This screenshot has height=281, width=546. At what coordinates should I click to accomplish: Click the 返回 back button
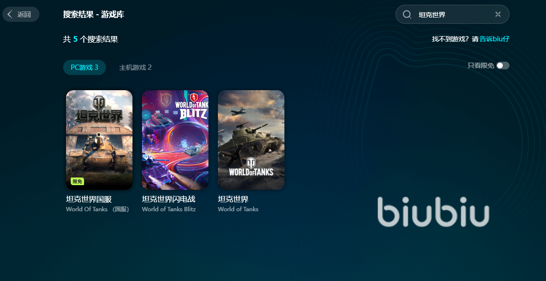[21, 14]
